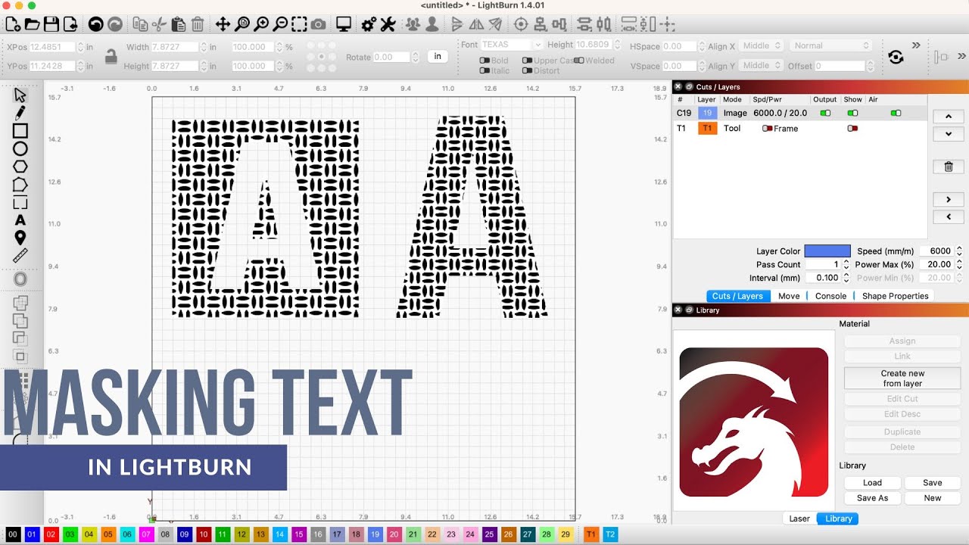969x545 pixels.
Task: Activate the Pan/Move view cross-arrows icon
Action: [x=223, y=25]
